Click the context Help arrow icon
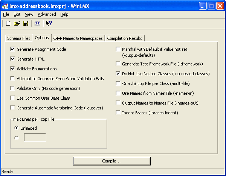The image size is (226, 176). [x=49, y=23]
